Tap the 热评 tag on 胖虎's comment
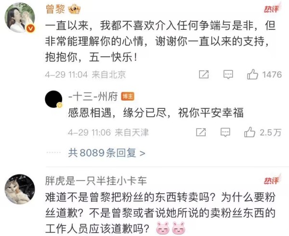Screen dimensions: 289x236 pyautogui.click(x=272, y=181)
